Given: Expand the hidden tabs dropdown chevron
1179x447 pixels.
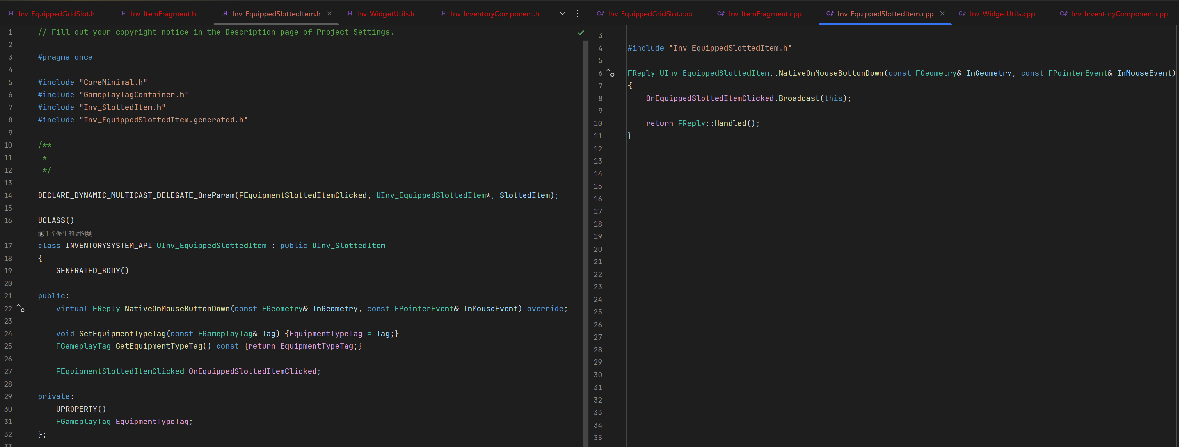Looking at the screenshot, I should tap(562, 14).
